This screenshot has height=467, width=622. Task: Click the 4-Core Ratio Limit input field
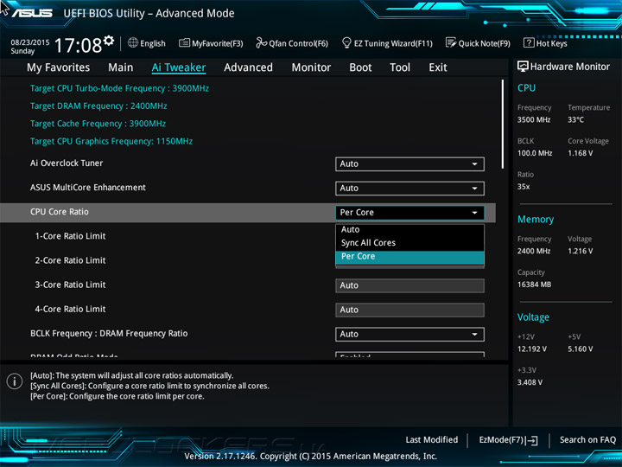409,310
